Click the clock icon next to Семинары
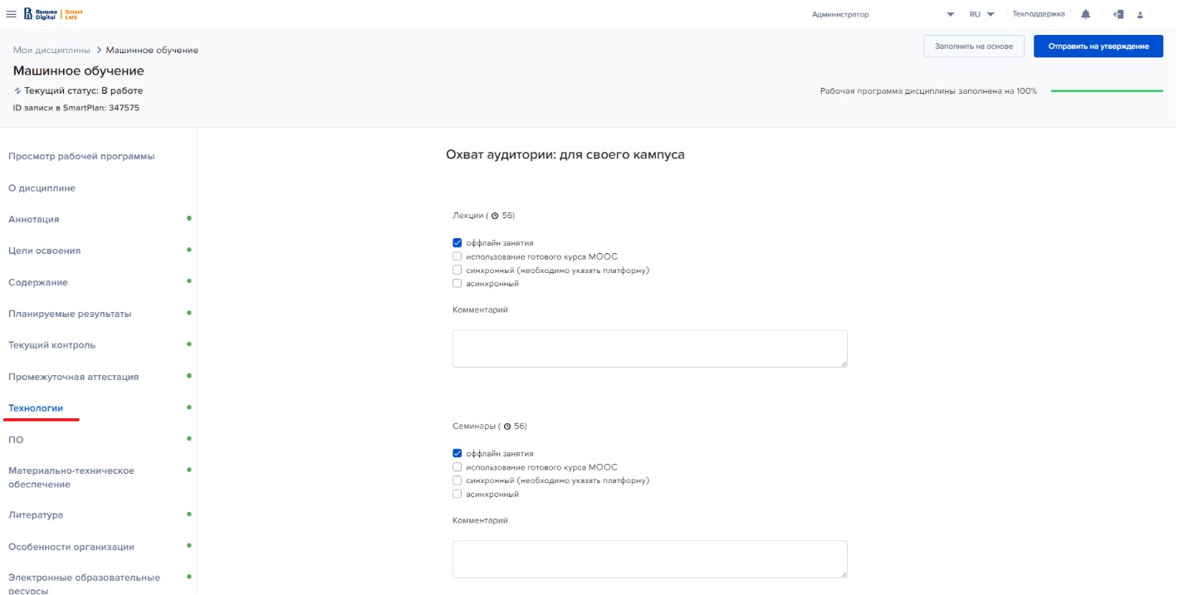 (507, 427)
